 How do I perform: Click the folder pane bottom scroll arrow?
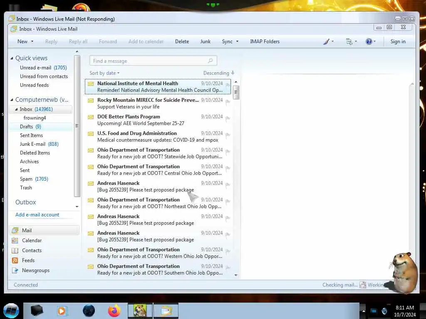click(77, 207)
